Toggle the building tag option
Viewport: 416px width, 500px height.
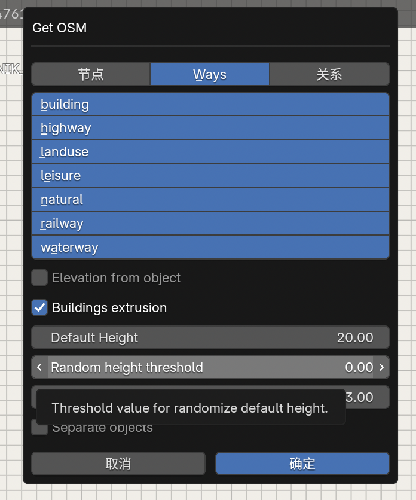[x=210, y=105]
